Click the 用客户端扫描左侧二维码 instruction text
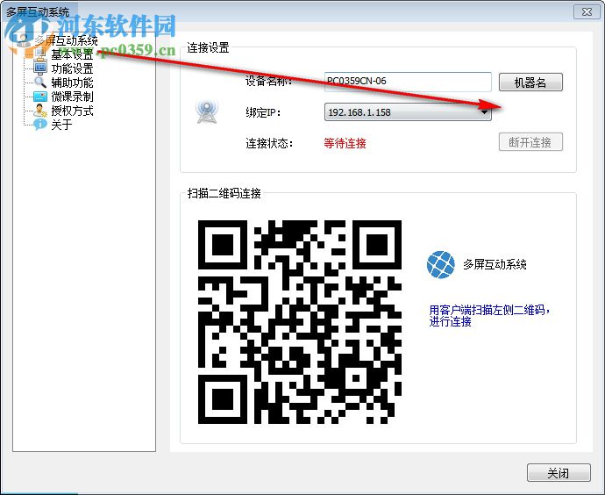The image size is (605, 495). pyautogui.click(x=489, y=315)
